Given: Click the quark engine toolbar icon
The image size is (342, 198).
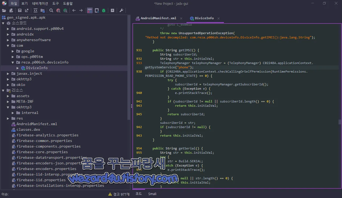Looking at the screenshot, I should pos(97,10).
